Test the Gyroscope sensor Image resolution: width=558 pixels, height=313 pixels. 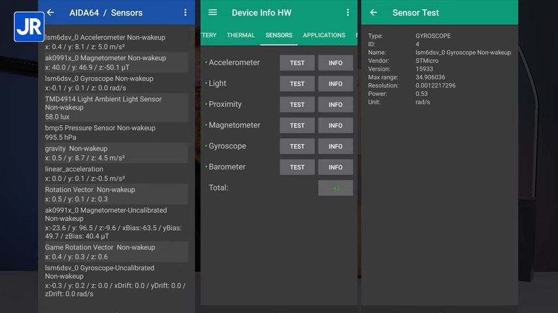coord(297,146)
